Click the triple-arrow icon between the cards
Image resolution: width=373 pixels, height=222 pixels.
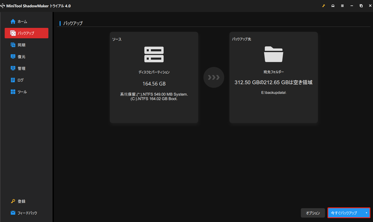click(x=214, y=77)
